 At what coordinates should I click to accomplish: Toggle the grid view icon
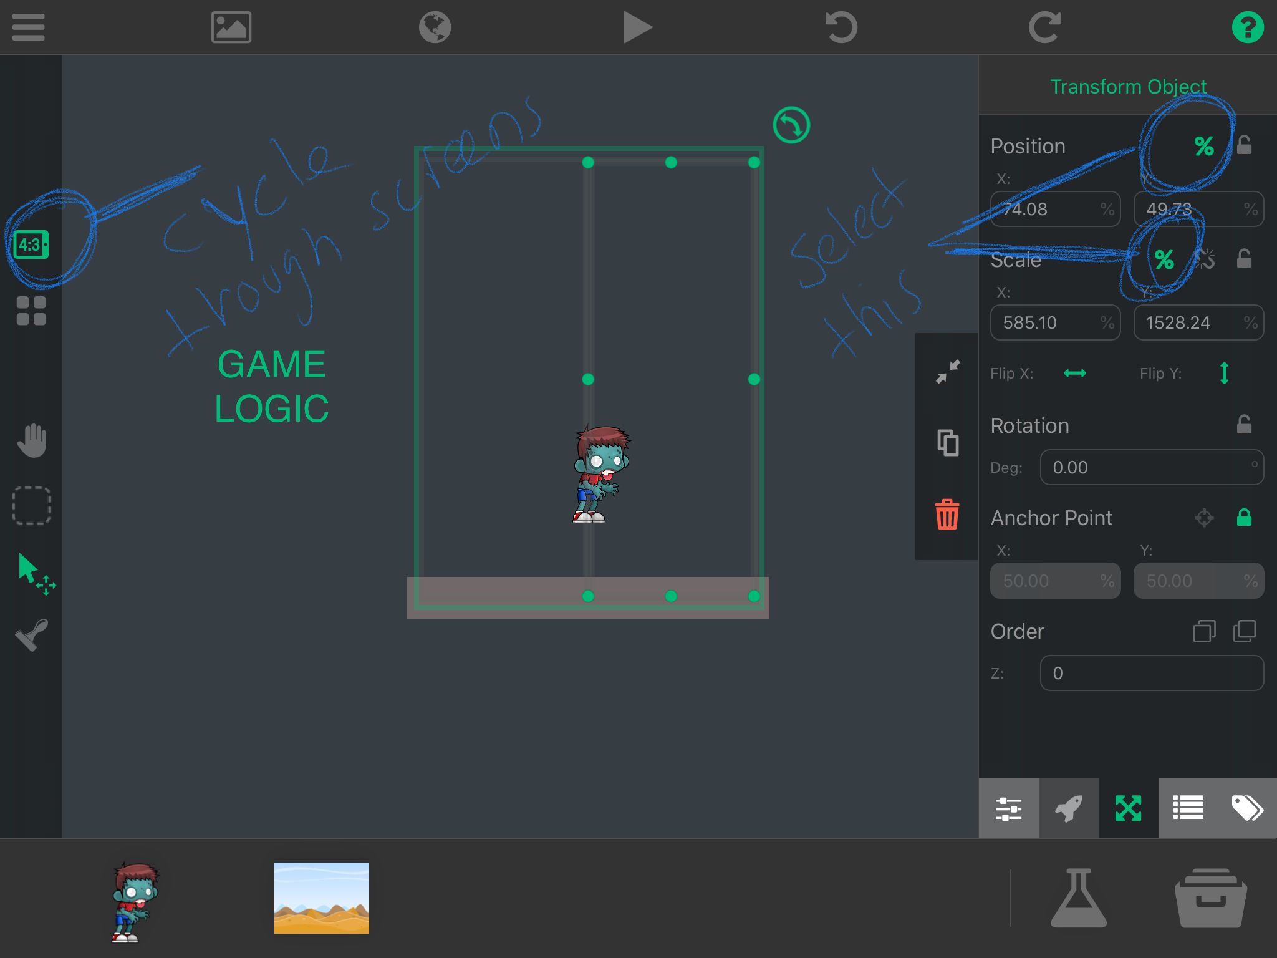tap(31, 311)
